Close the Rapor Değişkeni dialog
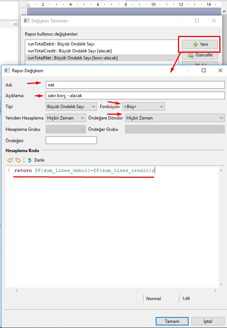 tap(220, 70)
